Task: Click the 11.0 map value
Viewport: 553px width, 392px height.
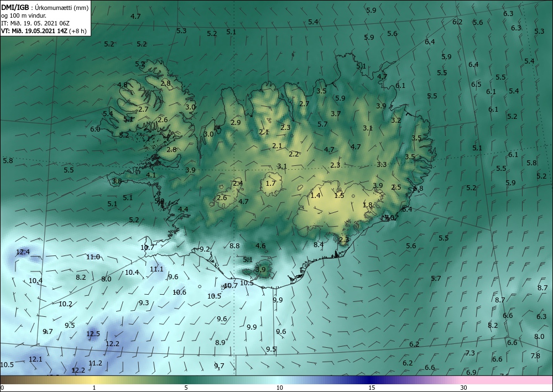Action: click(x=93, y=257)
